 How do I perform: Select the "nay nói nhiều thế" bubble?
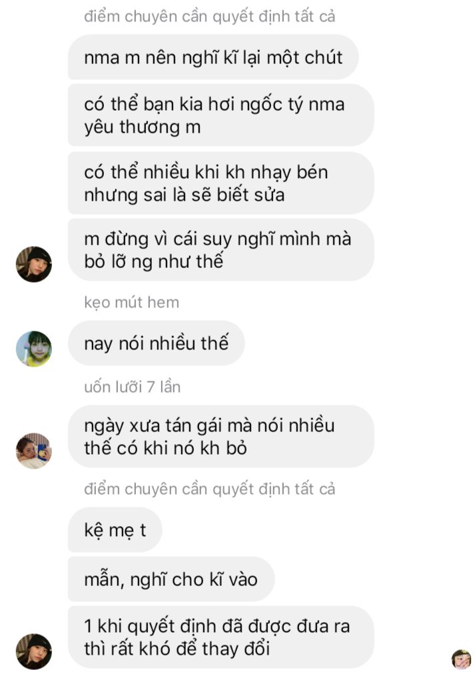point(156,343)
